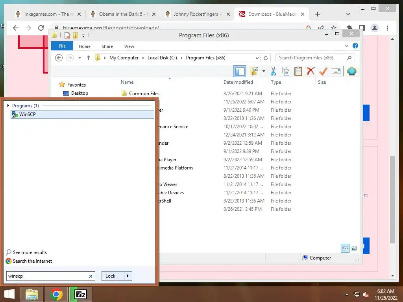Expand the Explorer ribbon chevron
The width and height of the screenshot is (403, 302).
point(346,46)
